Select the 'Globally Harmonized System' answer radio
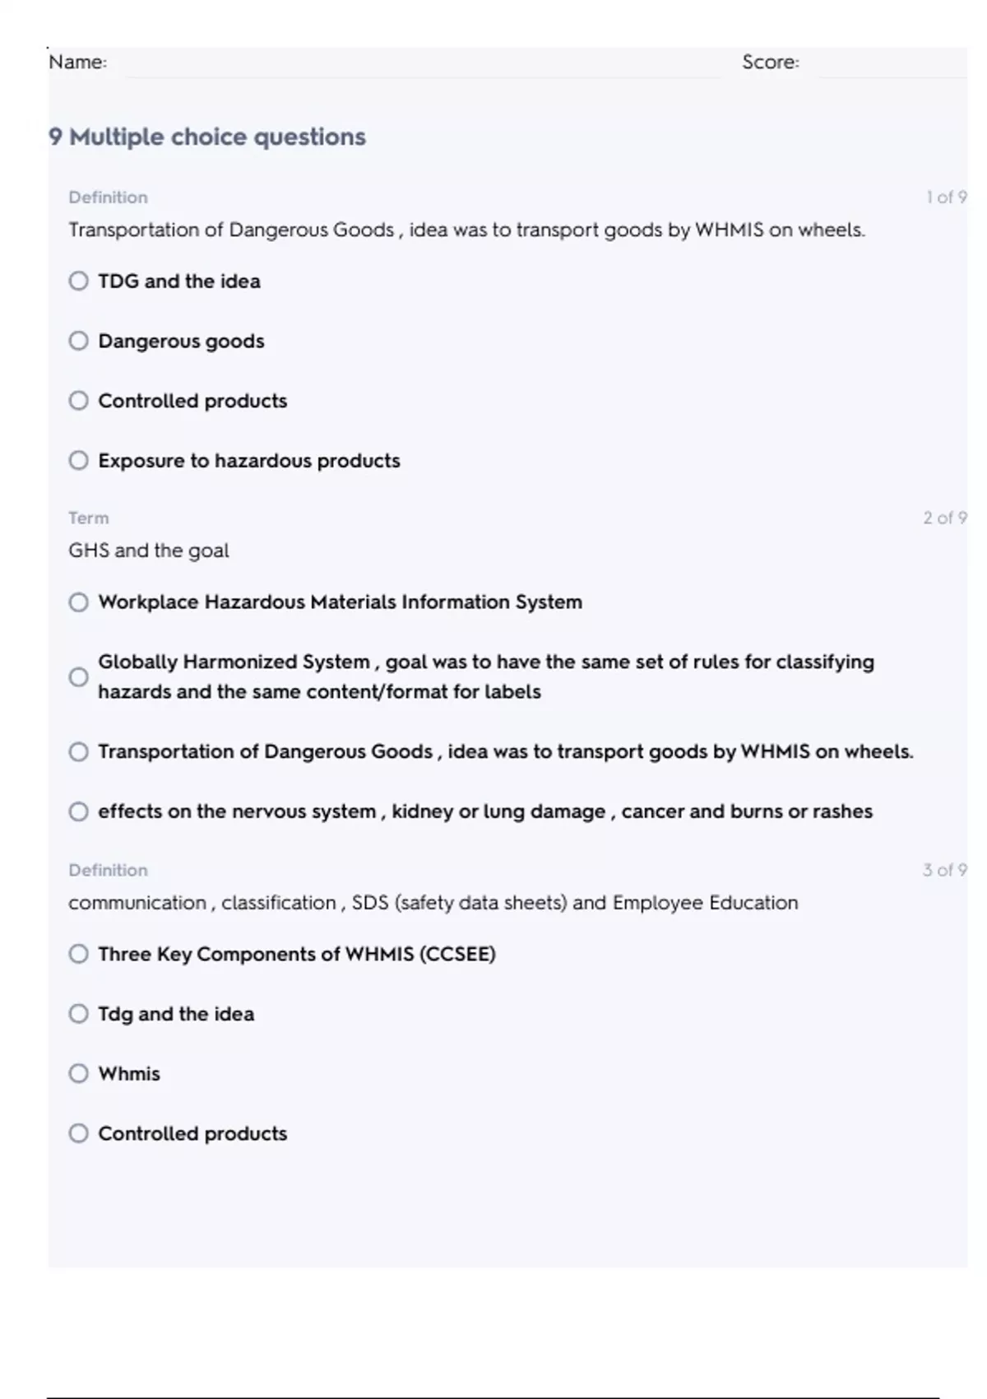The width and height of the screenshot is (987, 1399). click(78, 676)
